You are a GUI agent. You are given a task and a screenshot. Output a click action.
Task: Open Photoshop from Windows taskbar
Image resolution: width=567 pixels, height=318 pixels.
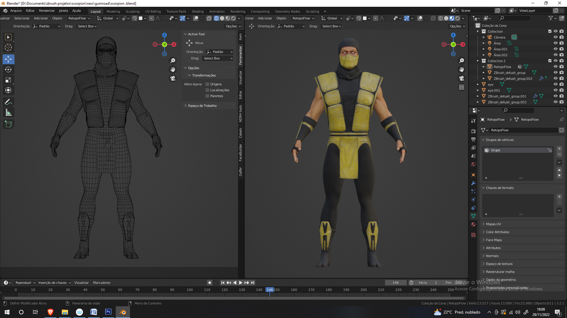(x=108, y=312)
